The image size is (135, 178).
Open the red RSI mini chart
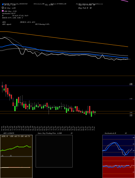[x=119, y=167]
